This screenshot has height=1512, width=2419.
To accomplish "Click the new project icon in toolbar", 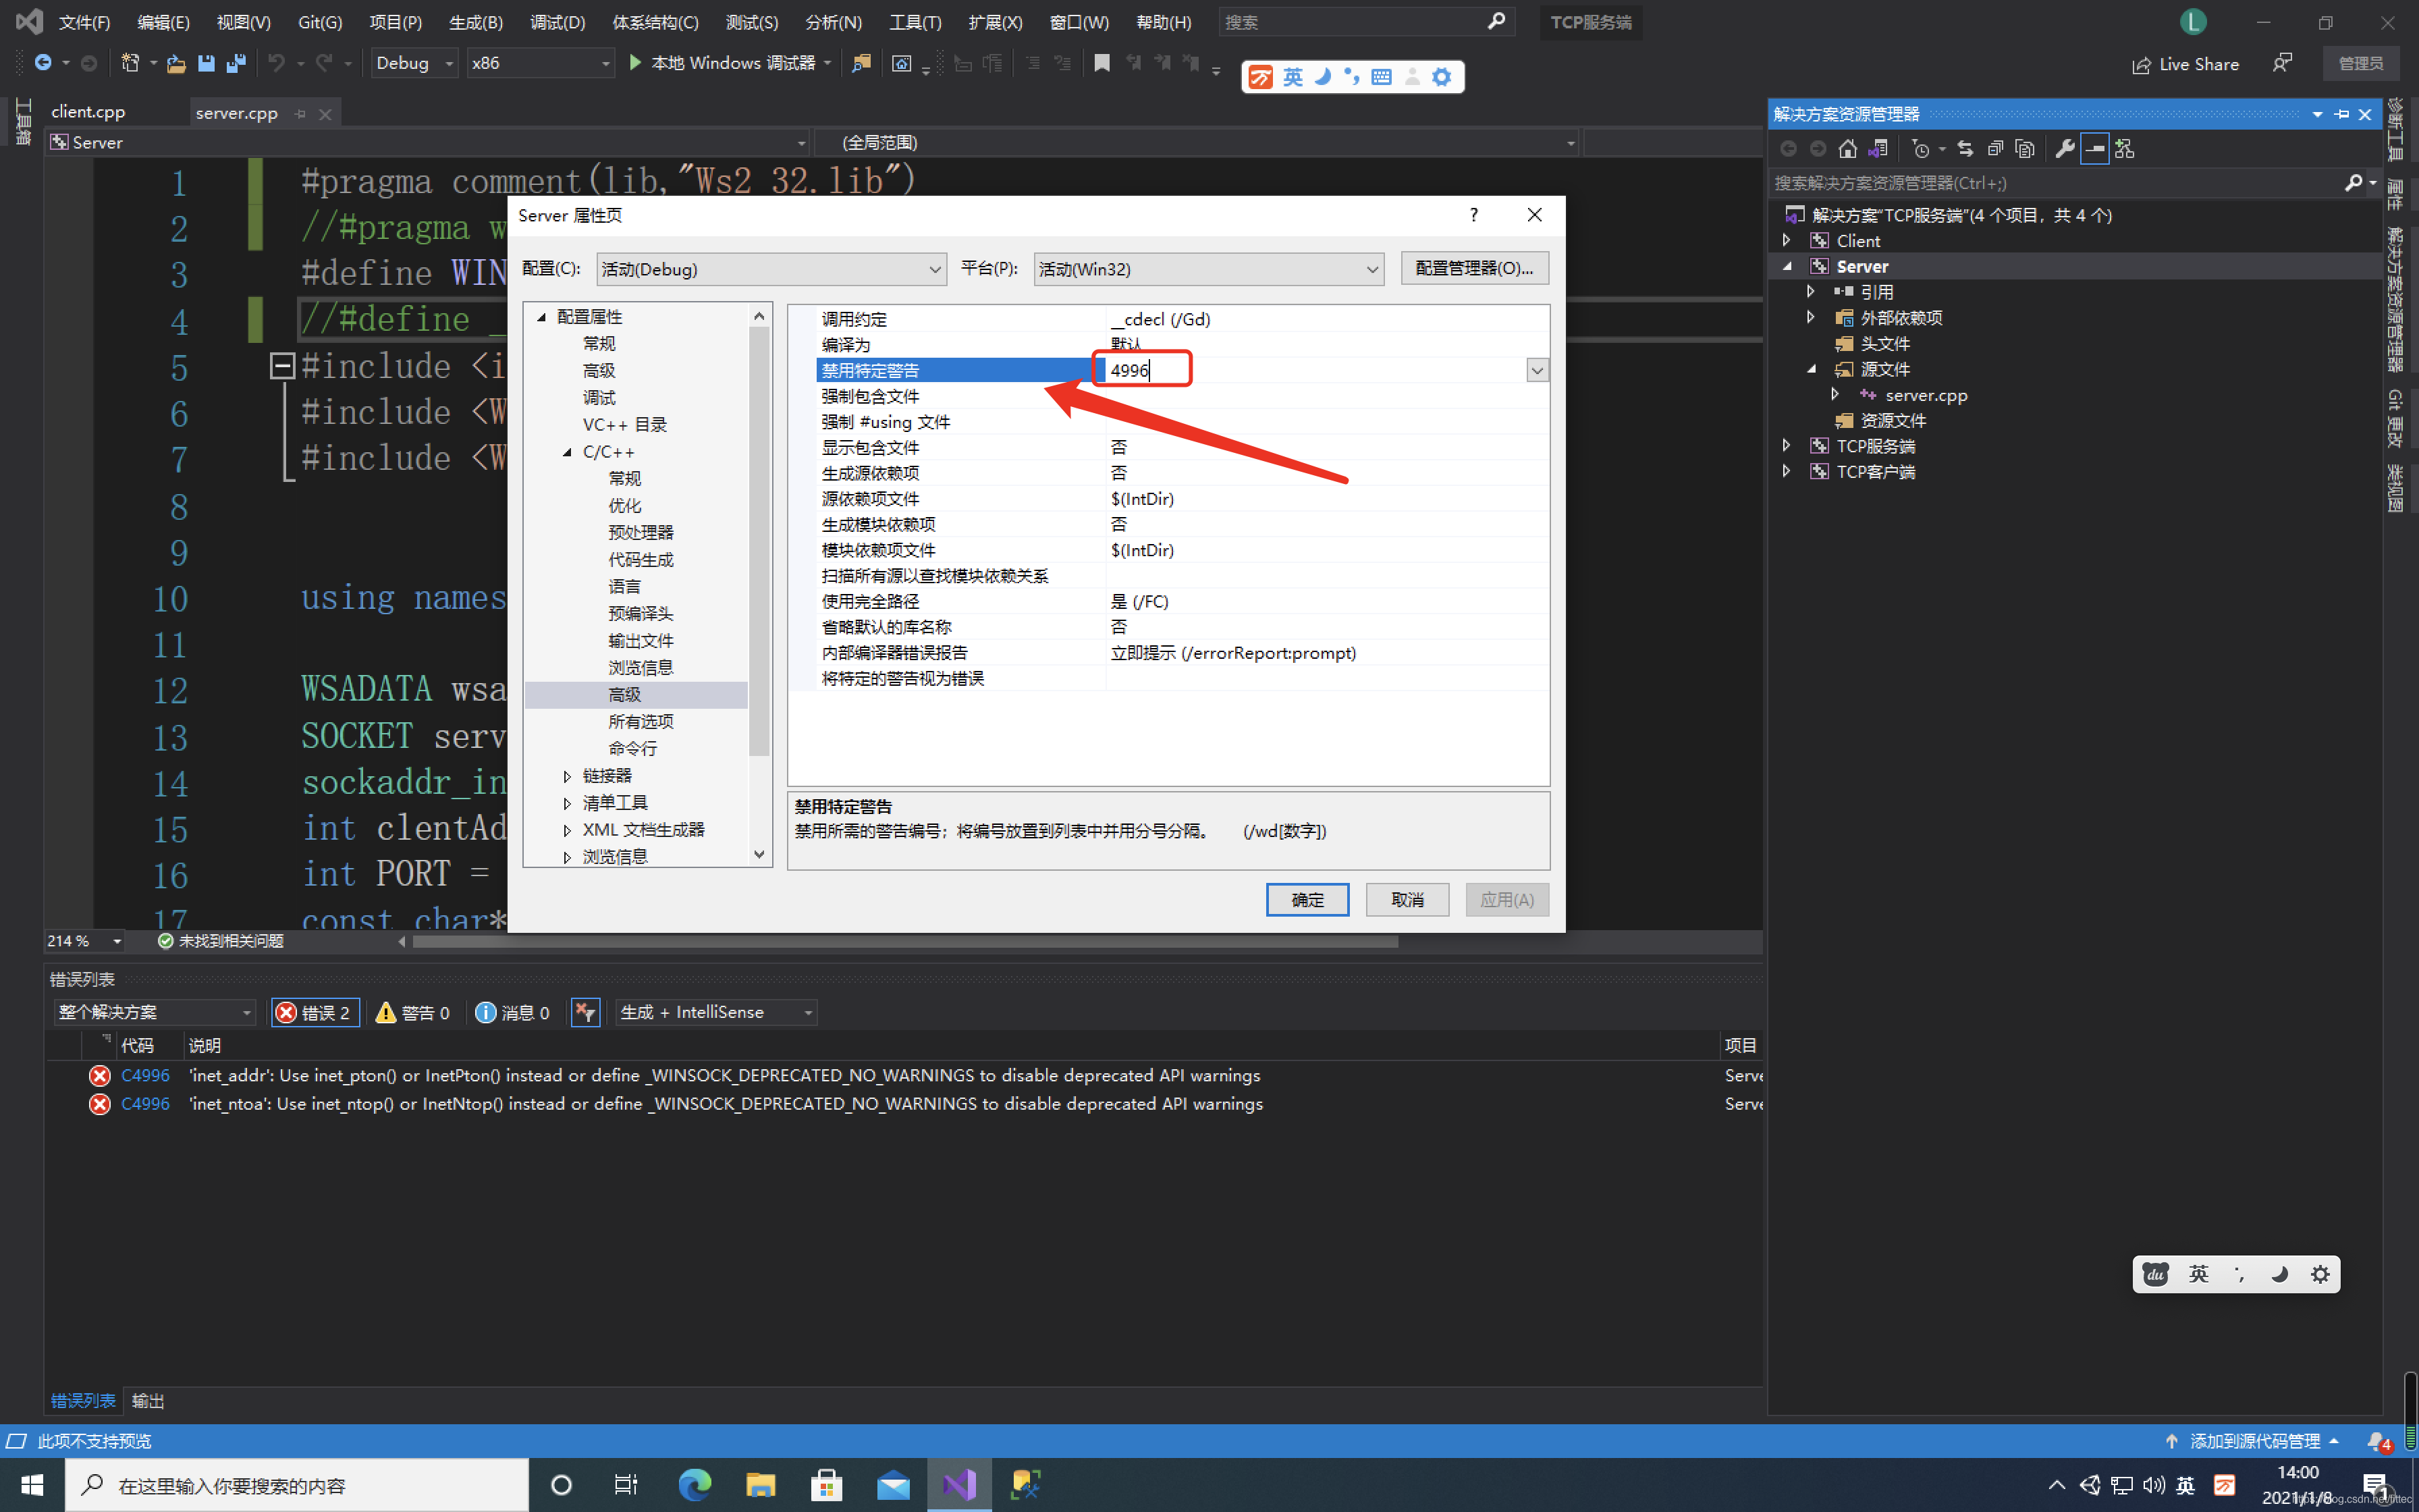I will pos(130,63).
